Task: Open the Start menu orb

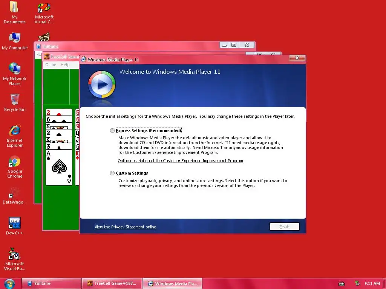Action: click(9, 284)
